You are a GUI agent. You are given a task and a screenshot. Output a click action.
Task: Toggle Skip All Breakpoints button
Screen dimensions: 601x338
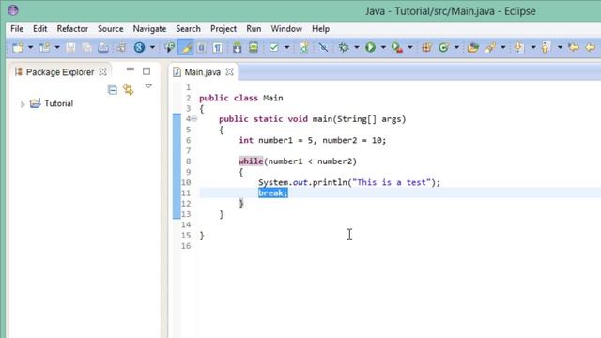[x=323, y=48]
